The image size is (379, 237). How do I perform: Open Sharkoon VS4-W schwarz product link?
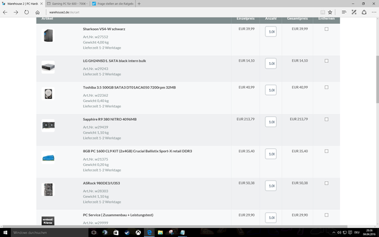coord(104,29)
